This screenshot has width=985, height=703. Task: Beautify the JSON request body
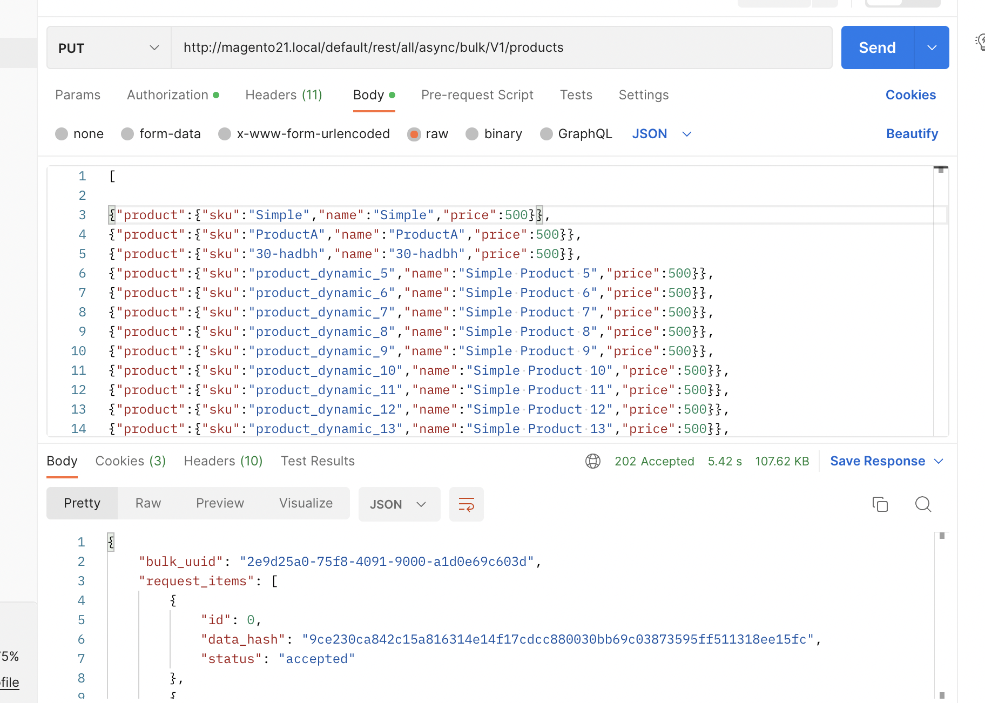click(x=912, y=134)
